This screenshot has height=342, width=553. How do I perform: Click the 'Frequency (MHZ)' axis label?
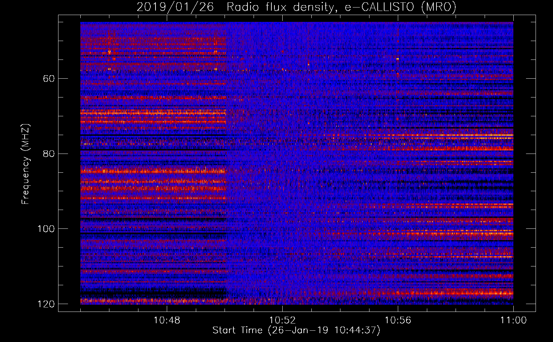(x=26, y=164)
